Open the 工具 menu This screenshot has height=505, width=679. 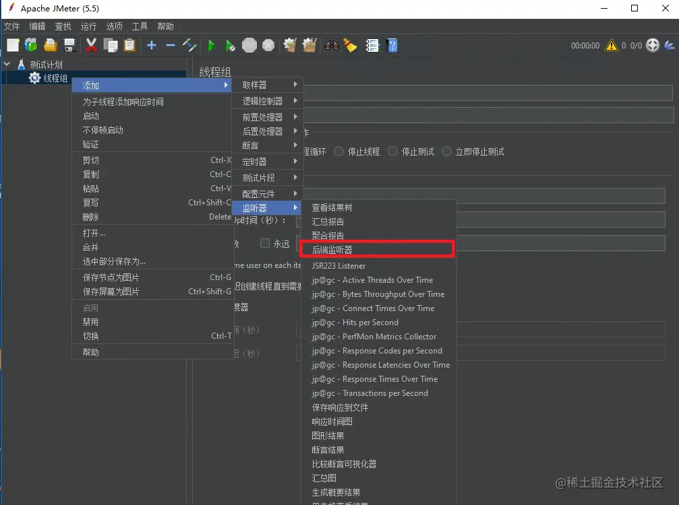click(140, 26)
